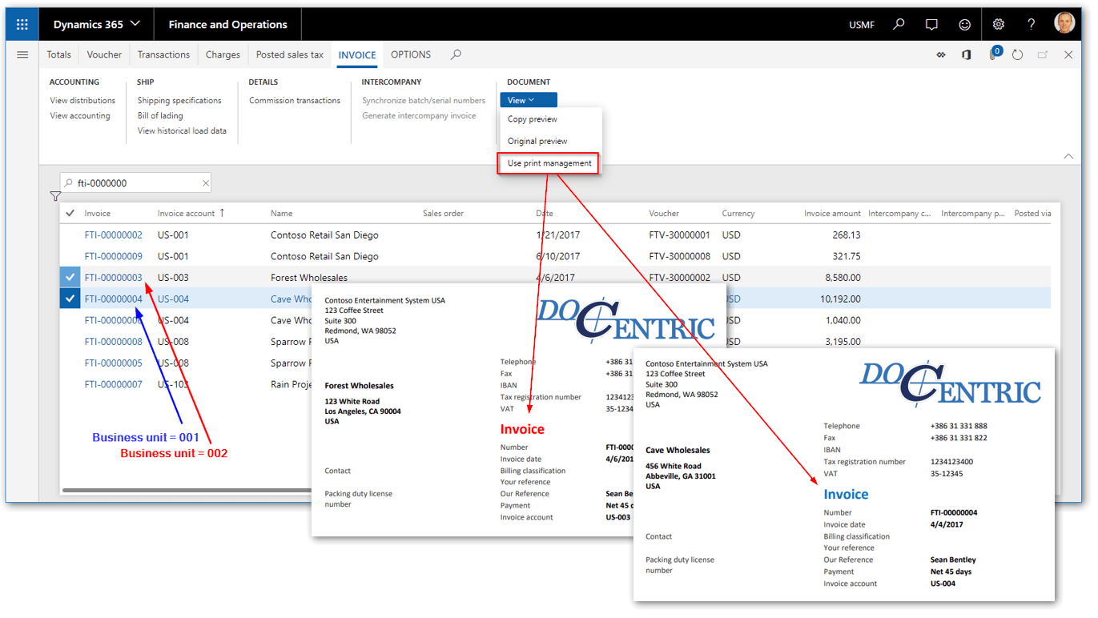This screenshot has width=1098, height=618.
Task: Click the feedback smiley icon
Action: (964, 25)
